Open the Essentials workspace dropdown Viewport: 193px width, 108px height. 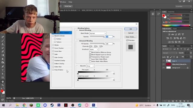[183, 6]
